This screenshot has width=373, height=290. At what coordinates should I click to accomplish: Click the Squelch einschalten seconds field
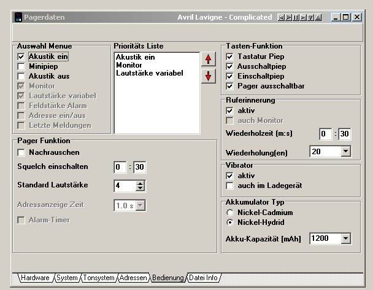click(x=140, y=167)
